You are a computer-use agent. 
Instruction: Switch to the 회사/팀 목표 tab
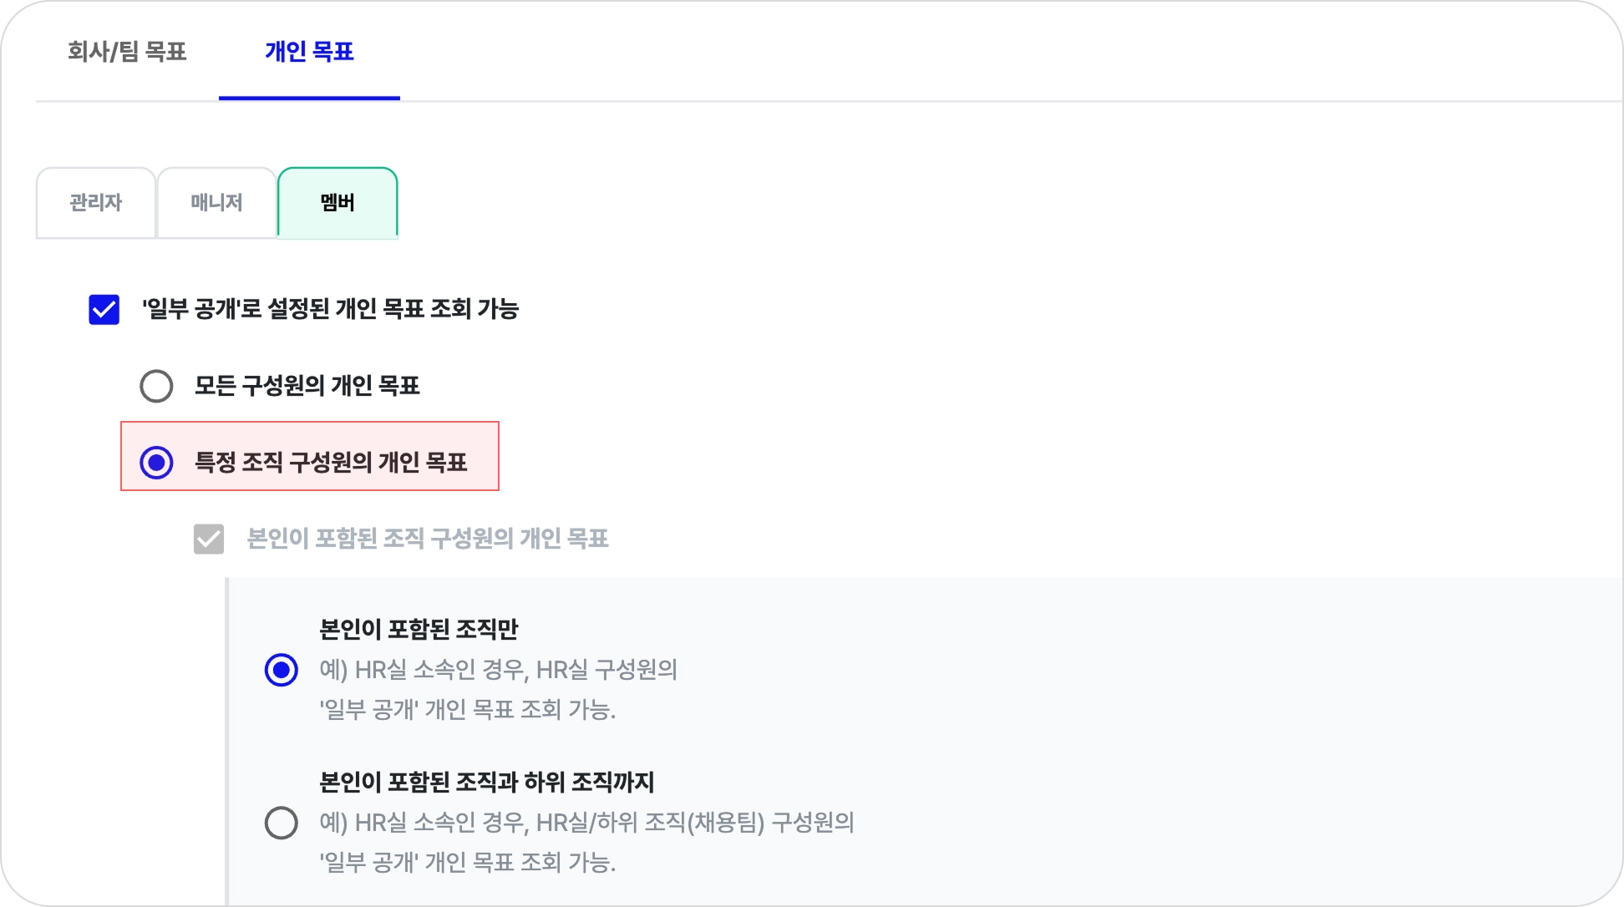coord(127,52)
